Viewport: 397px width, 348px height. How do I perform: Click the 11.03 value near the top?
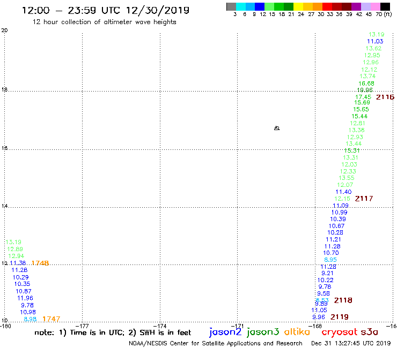tap(375, 41)
